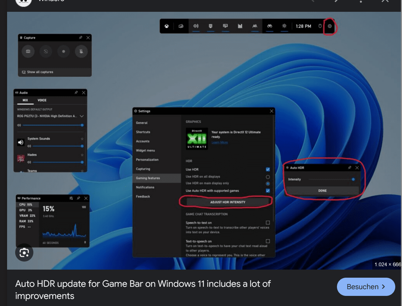
Task: Close the Capture widget
Action: [x=88, y=38]
